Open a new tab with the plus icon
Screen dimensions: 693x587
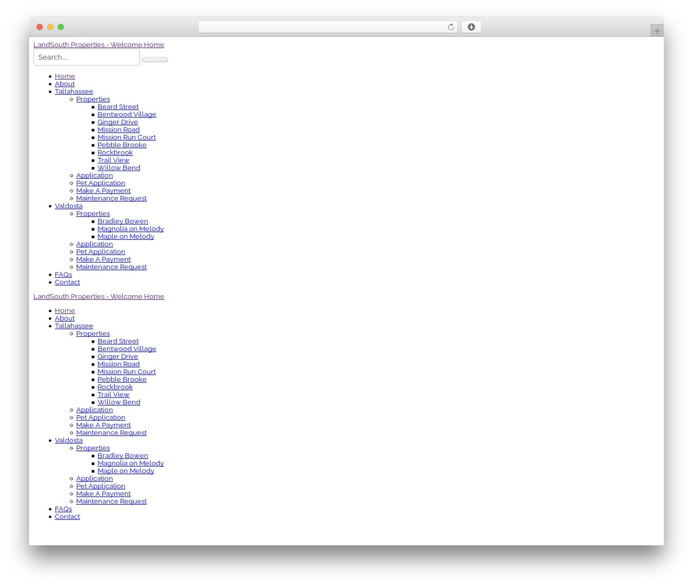click(x=657, y=31)
